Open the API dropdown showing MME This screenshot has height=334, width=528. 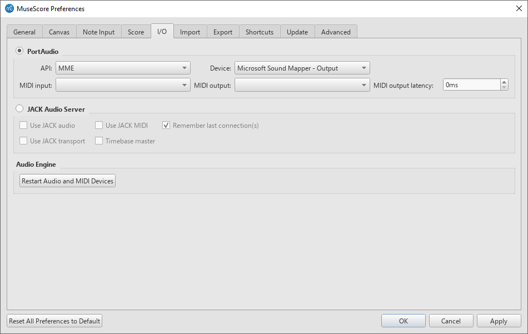(123, 68)
